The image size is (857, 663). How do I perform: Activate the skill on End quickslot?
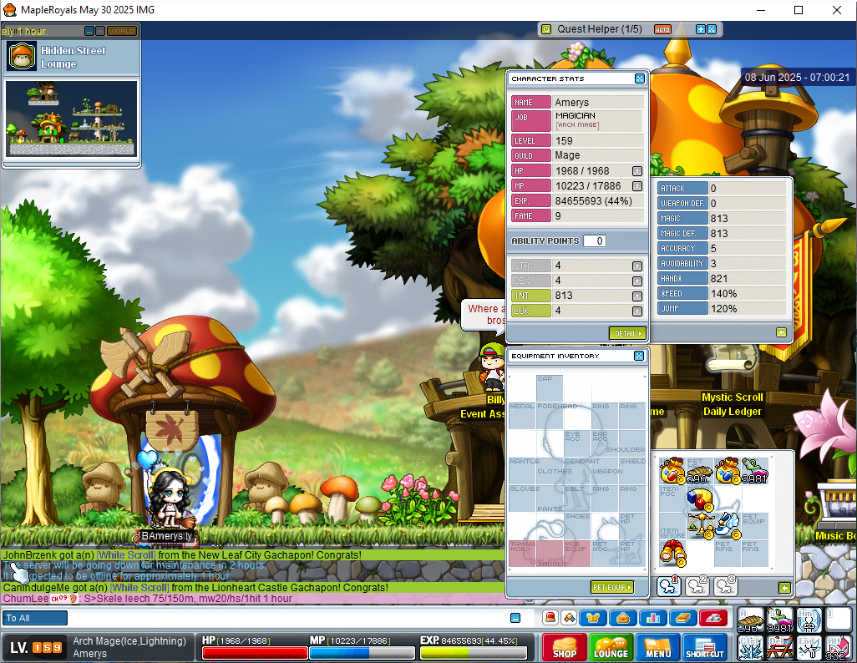coord(809,648)
